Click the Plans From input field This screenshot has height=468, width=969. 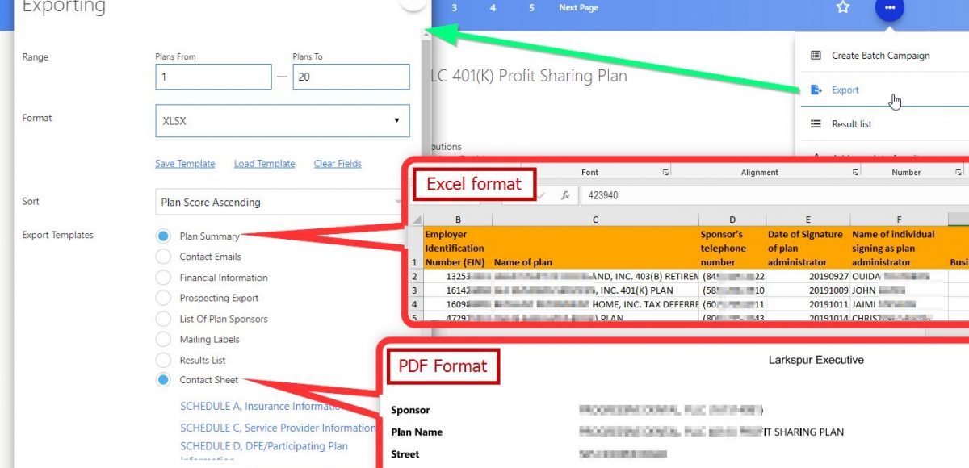213,77
